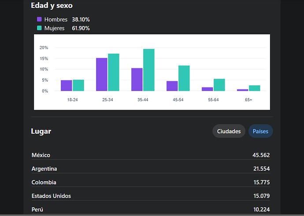This screenshot has height=216, width=304.
Task: Select the Colombia row in Lugar list
Action: [x=150, y=182]
